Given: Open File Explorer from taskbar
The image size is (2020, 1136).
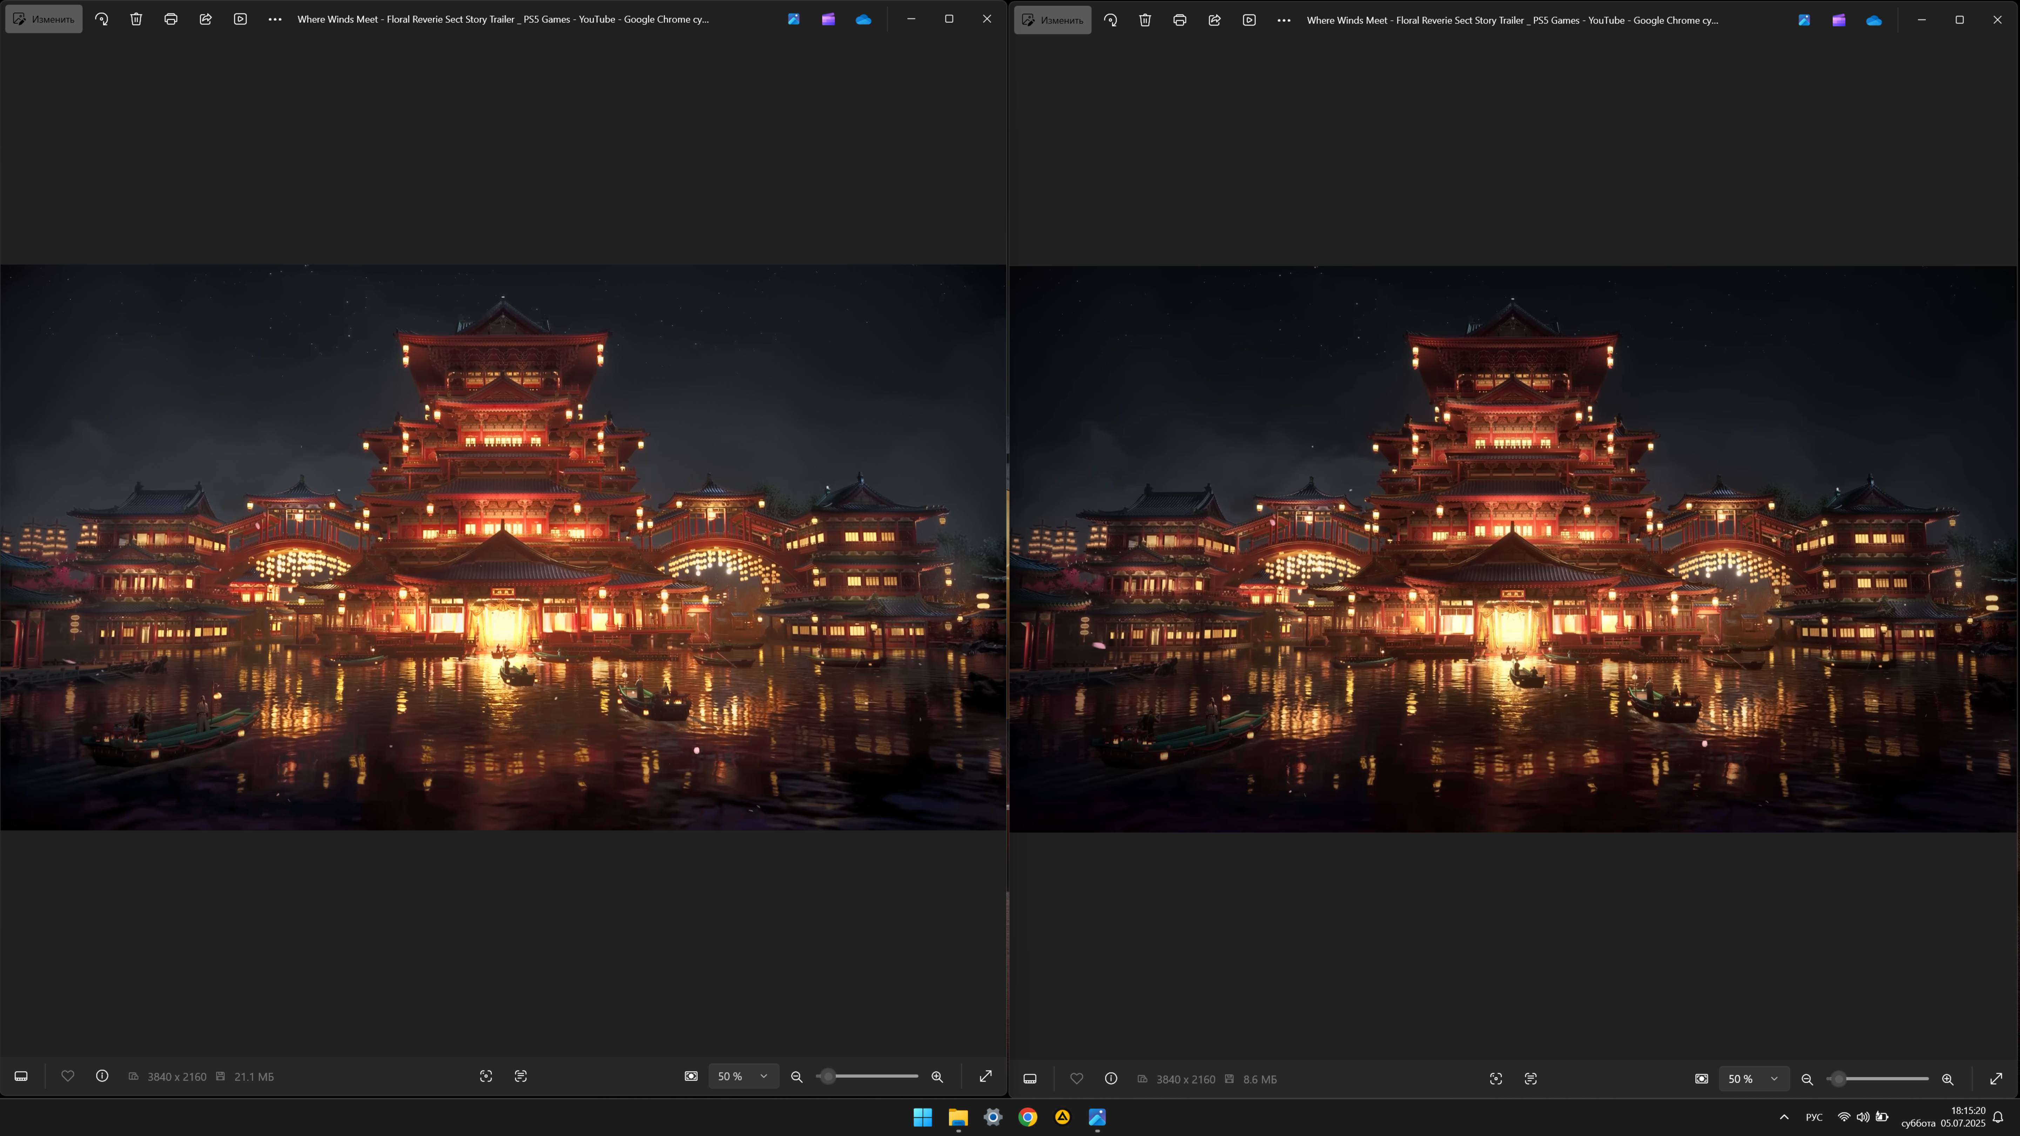Looking at the screenshot, I should (x=958, y=1117).
